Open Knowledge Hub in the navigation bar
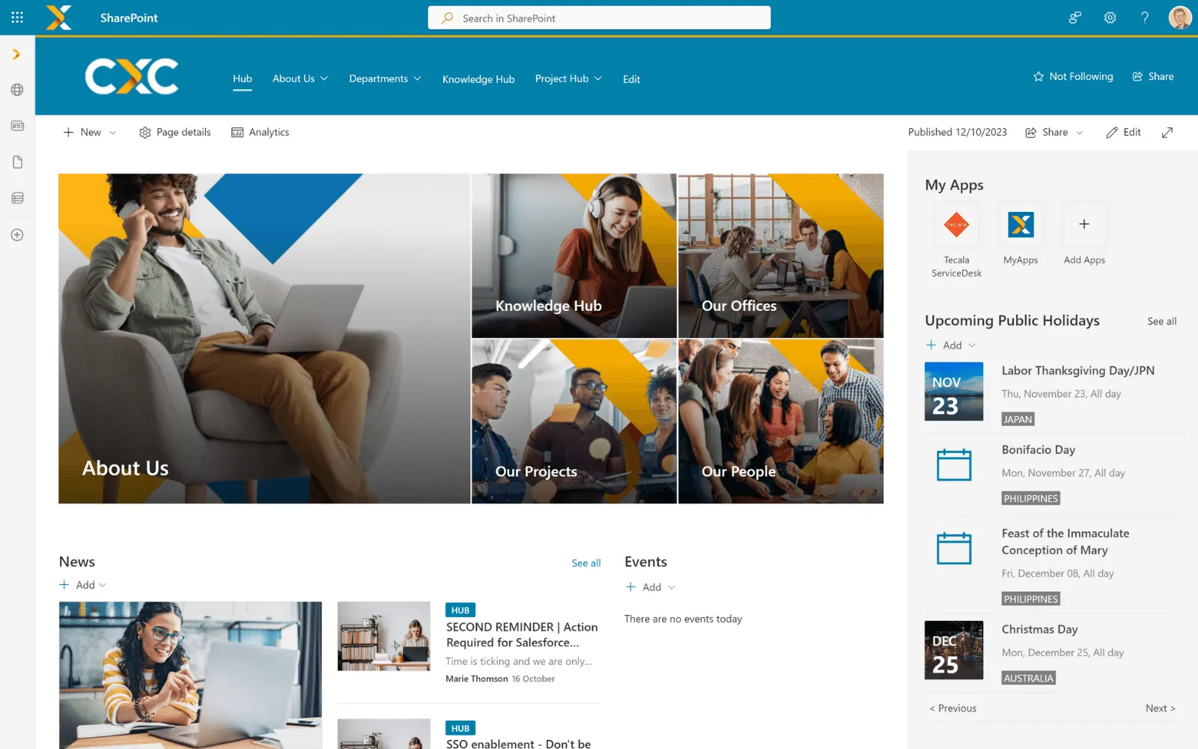Viewport: 1198px width, 749px height. click(478, 79)
